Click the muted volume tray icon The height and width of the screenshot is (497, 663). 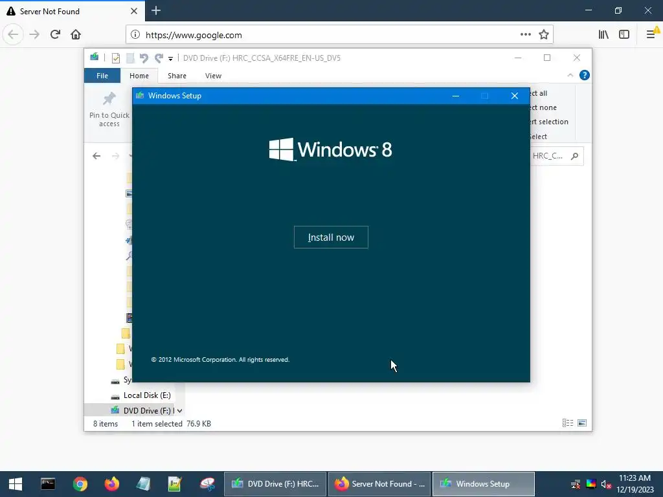point(606,484)
